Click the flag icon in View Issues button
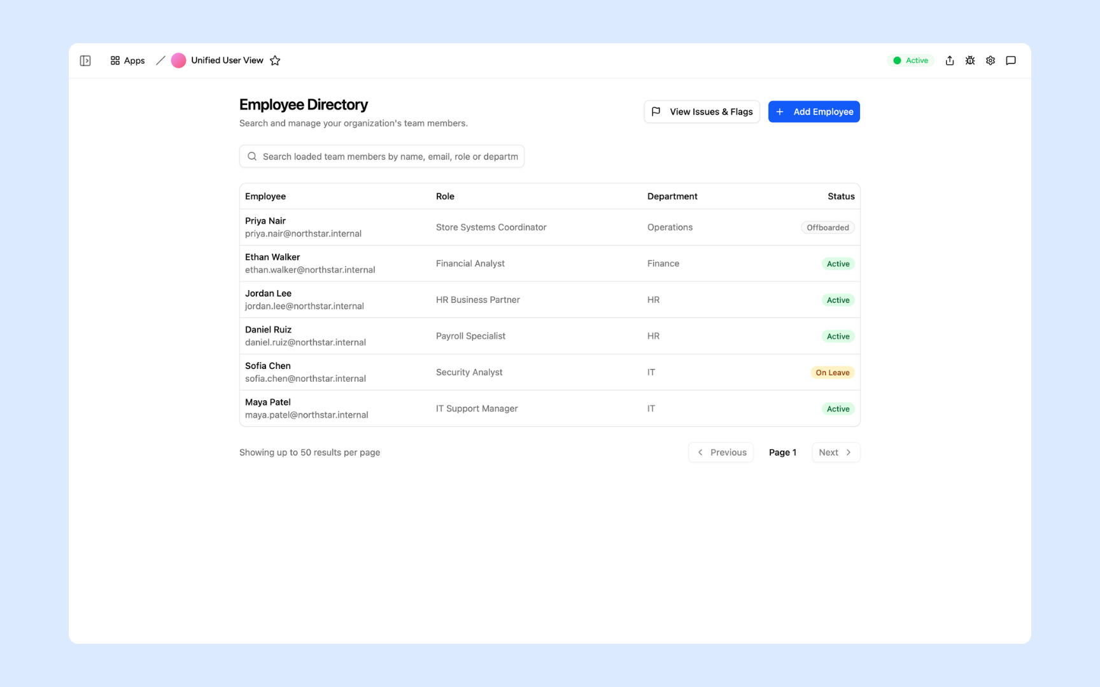Viewport: 1100px width, 687px height. pos(656,112)
